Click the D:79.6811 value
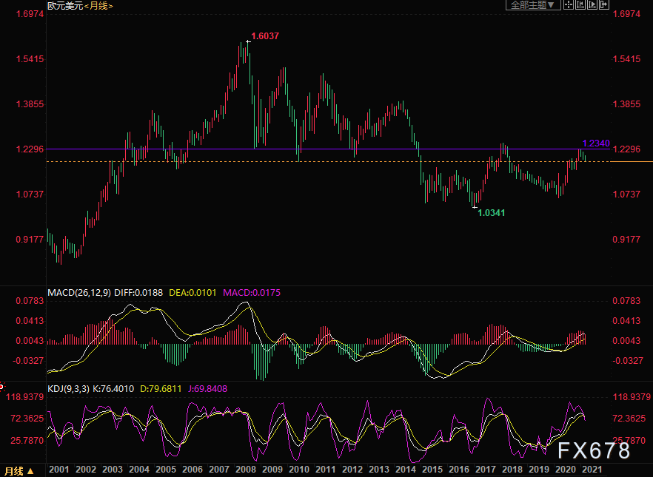Viewport: 653px width, 477px height. pos(161,389)
